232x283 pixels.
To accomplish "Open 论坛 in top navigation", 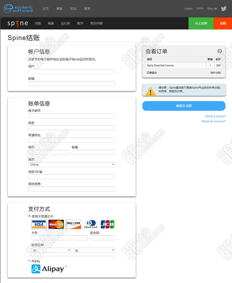I will coord(73,8).
